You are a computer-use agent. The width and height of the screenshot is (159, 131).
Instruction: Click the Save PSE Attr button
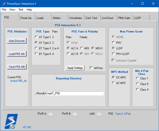[x=17, y=67]
